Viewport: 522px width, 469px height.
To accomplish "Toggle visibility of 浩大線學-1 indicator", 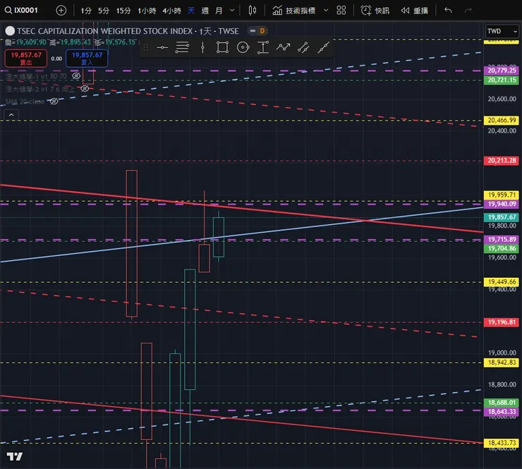I will point(76,76).
